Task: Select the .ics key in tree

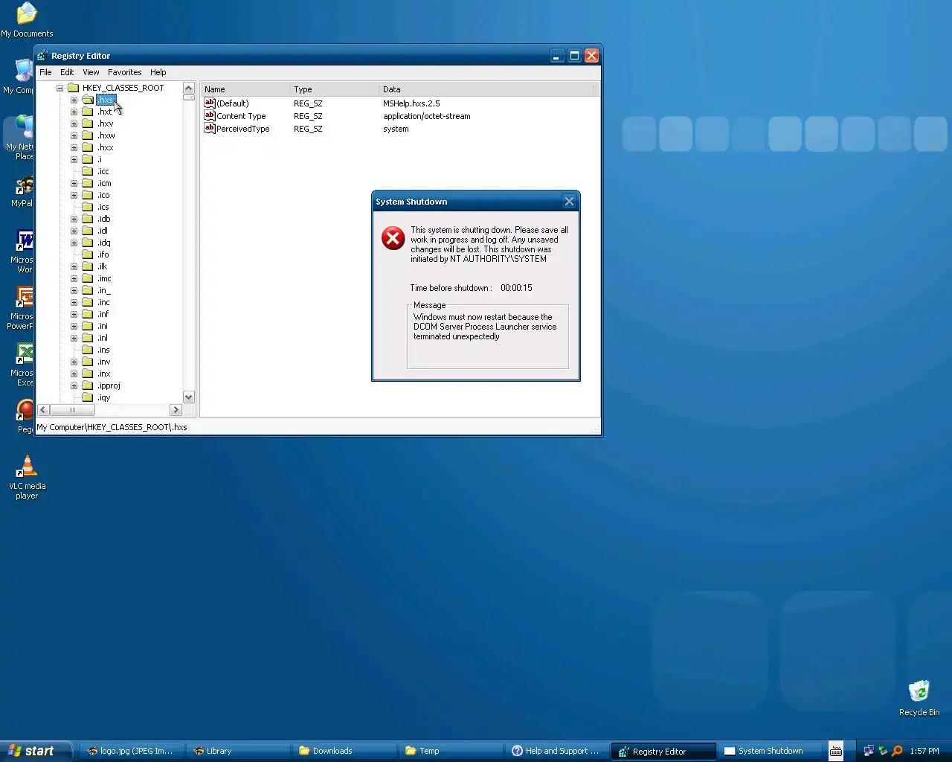Action: pos(103,207)
